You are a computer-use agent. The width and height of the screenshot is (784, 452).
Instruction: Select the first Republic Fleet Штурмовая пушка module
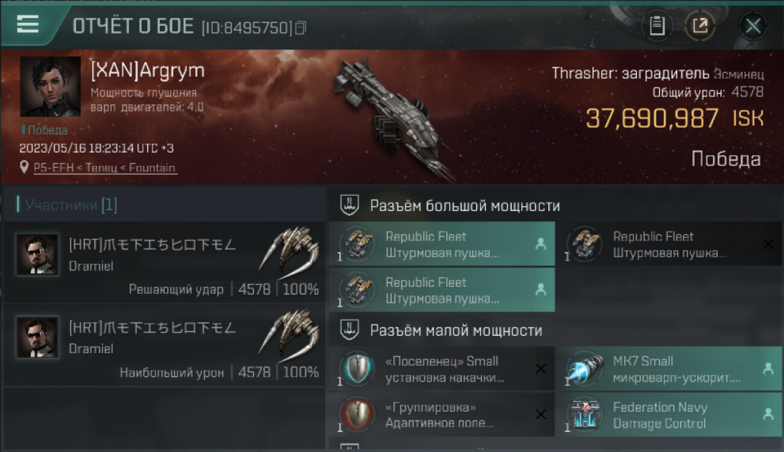(442, 244)
